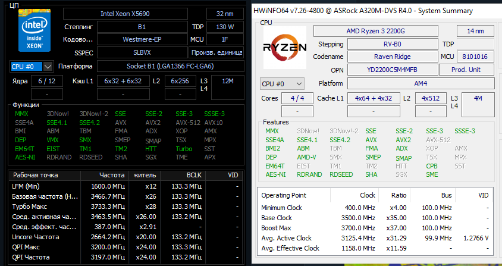502x266 pixels.
Task: Open the CPU #0 dropdown in HWiNFO64 window
Action: coord(282,84)
